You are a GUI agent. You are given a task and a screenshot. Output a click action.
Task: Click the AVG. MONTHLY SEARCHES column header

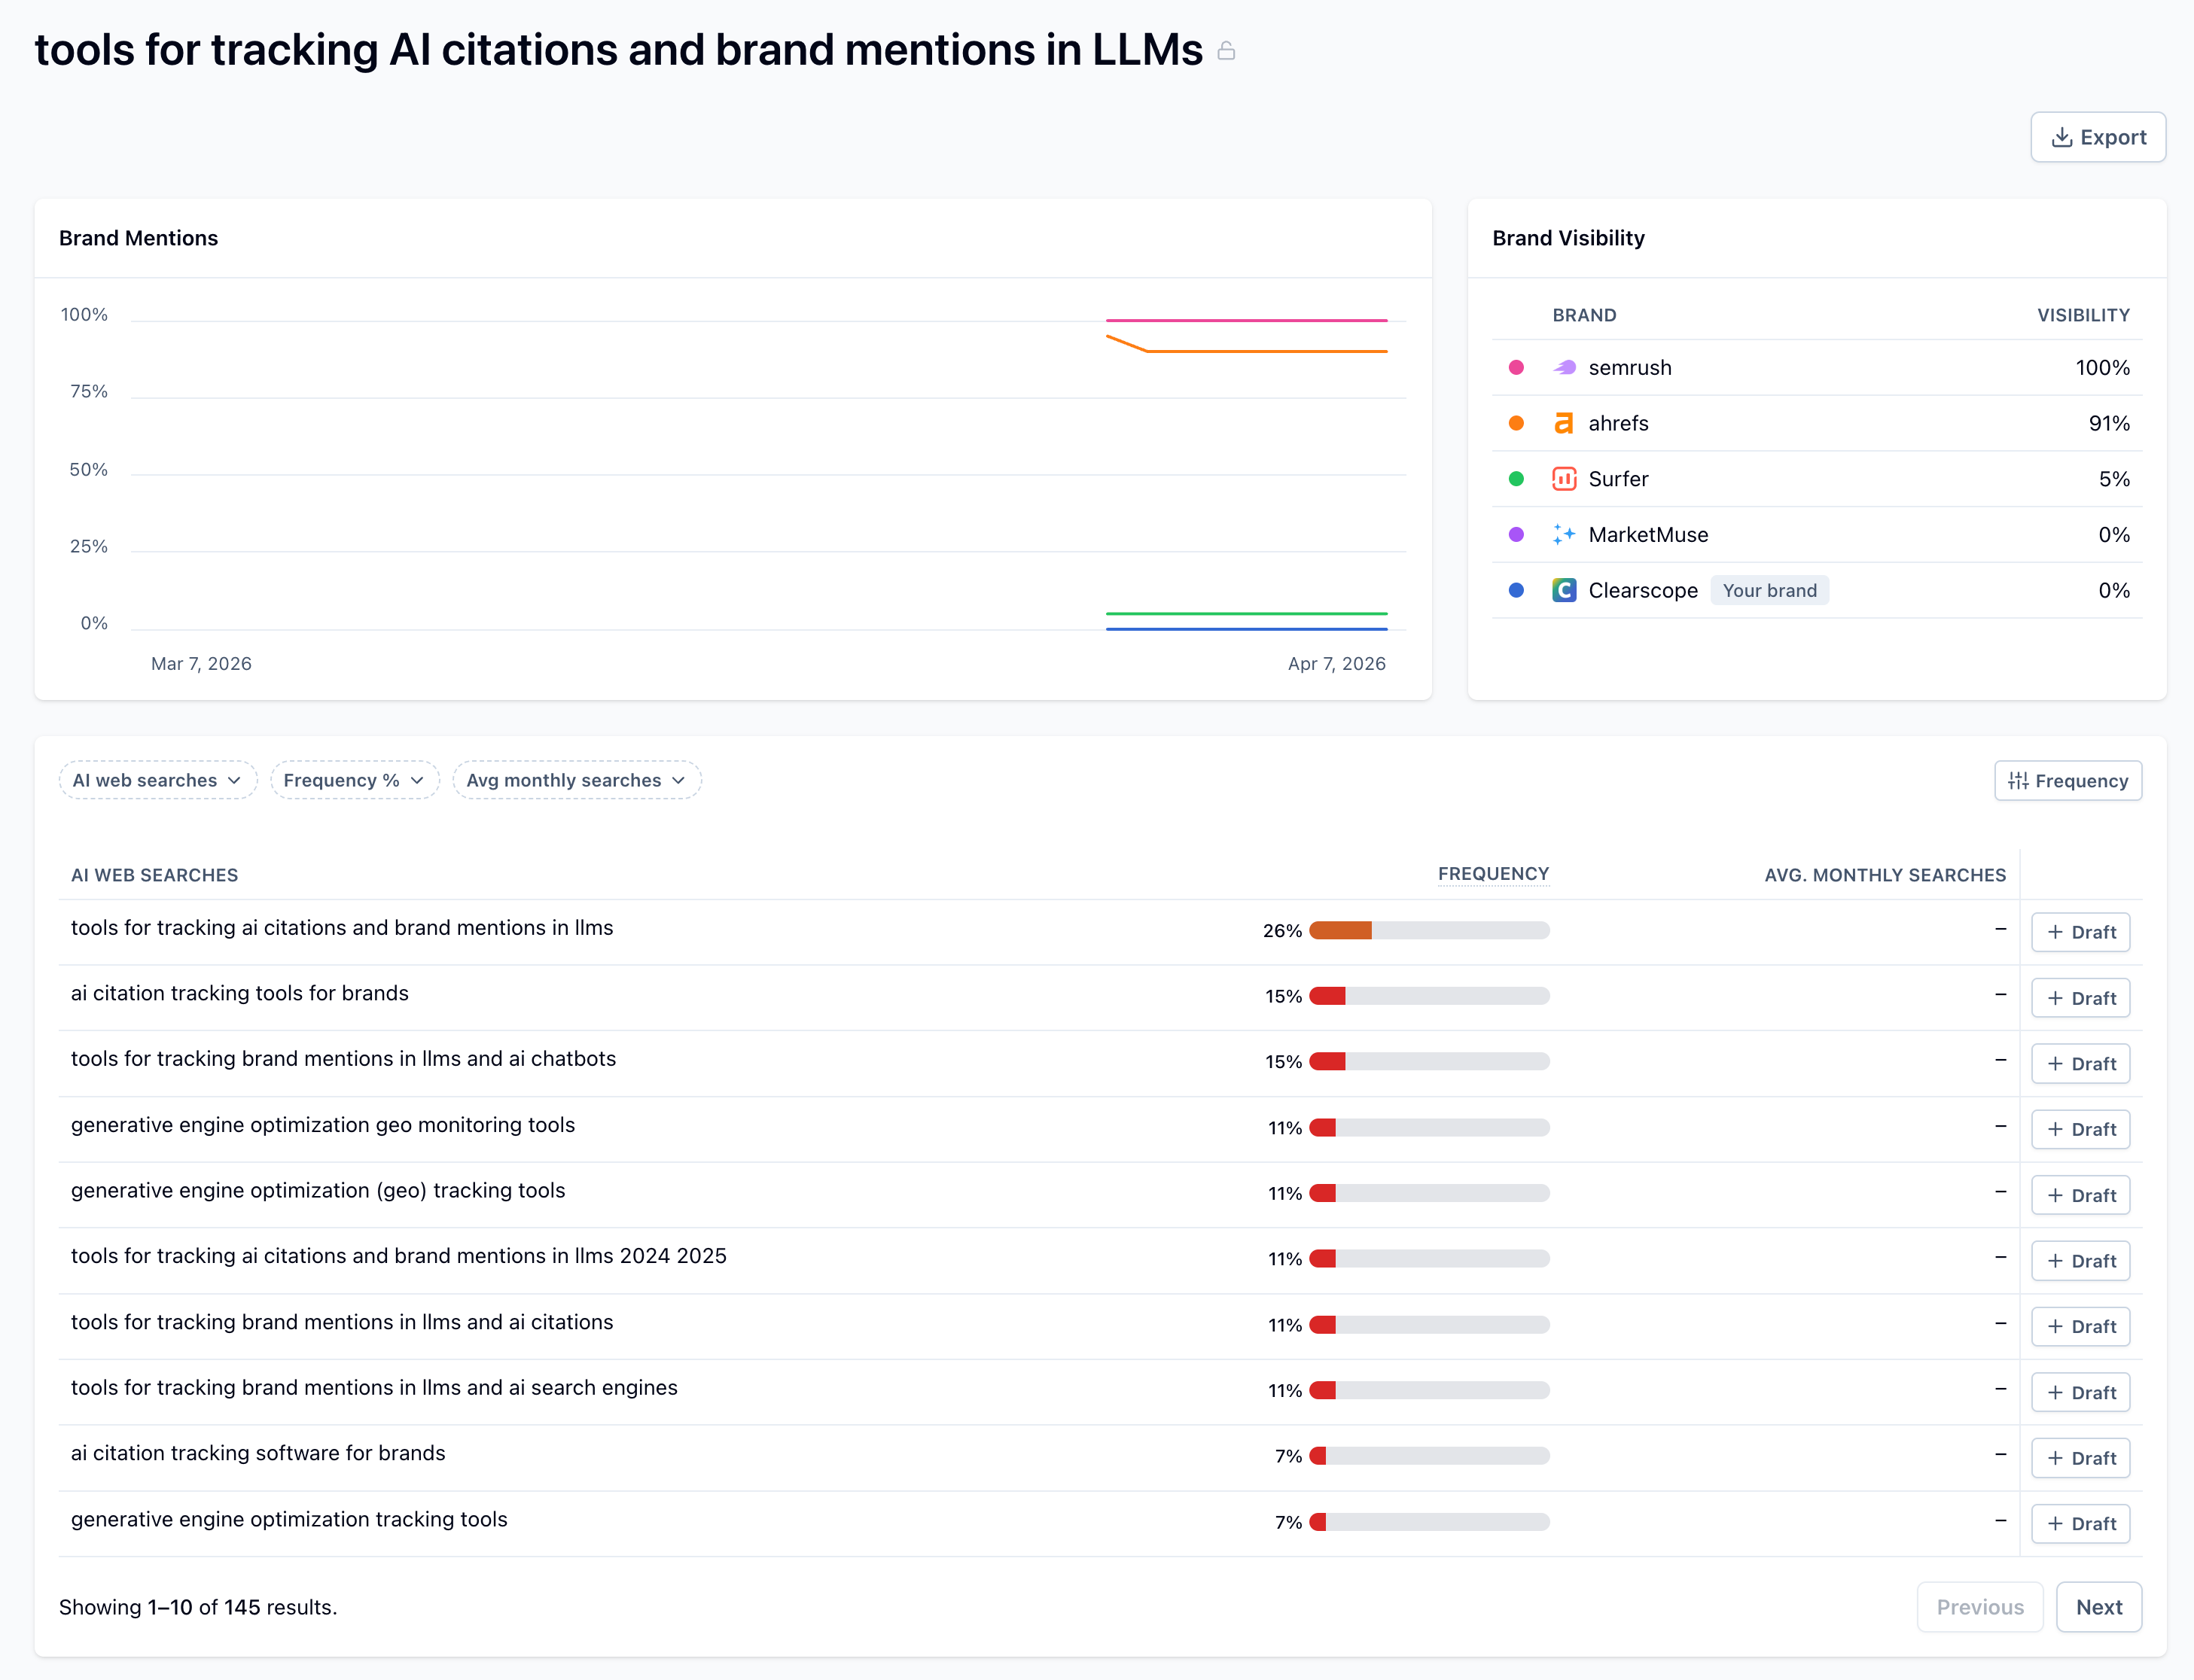click(1885, 875)
